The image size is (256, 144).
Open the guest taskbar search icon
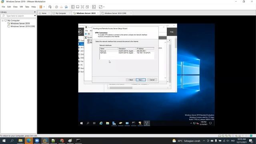pos(88,123)
